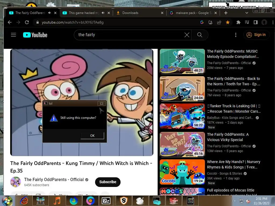This screenshot has height=206, width=275.
Task: Sign in to YouTube
Action: [x=256, y=35]
